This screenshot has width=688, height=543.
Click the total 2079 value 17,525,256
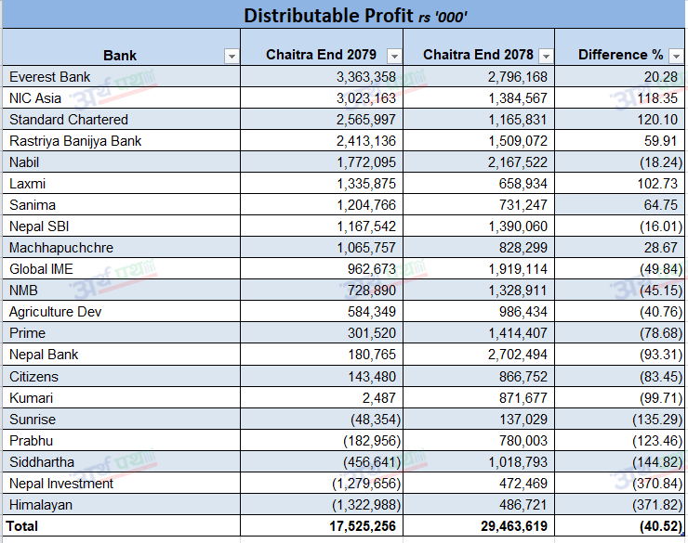pyautogui.click(x=363, y=526)
